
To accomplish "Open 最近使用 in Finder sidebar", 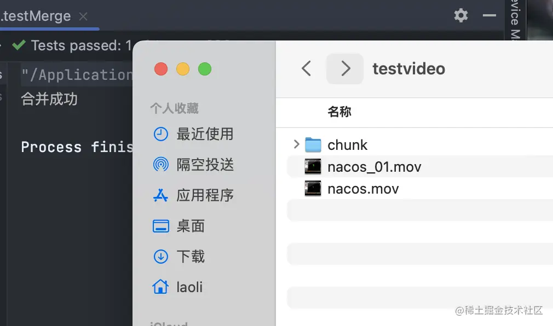I will point(204,134).
